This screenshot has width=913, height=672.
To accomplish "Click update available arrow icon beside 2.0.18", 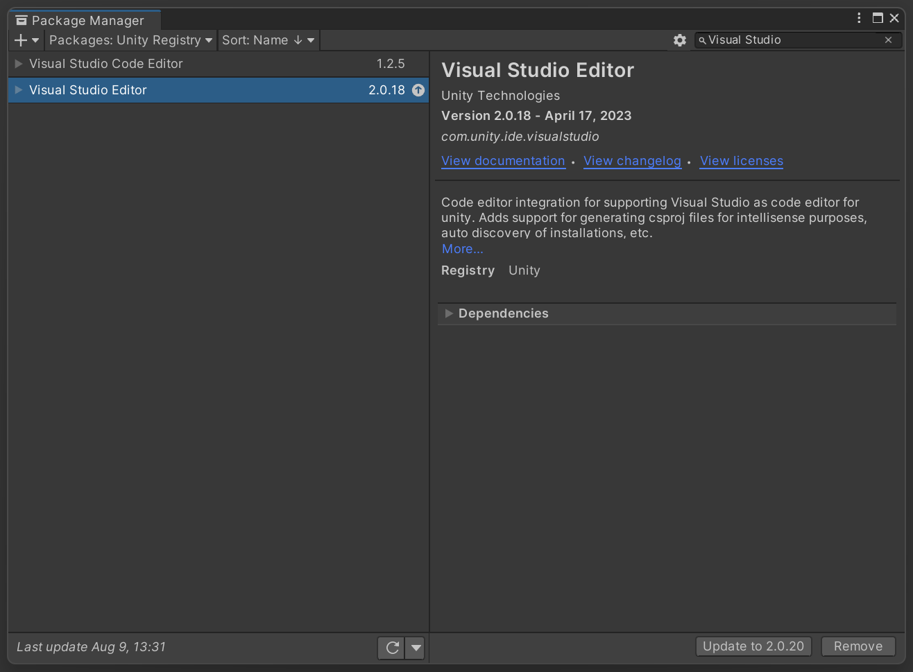I will point(418,90).
